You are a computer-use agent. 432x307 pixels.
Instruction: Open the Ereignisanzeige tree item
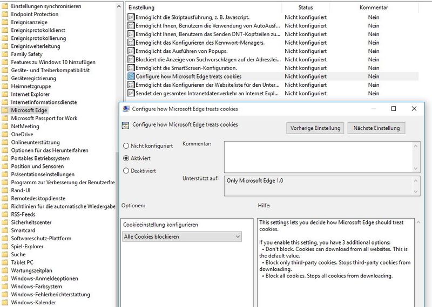pos(29,22)
